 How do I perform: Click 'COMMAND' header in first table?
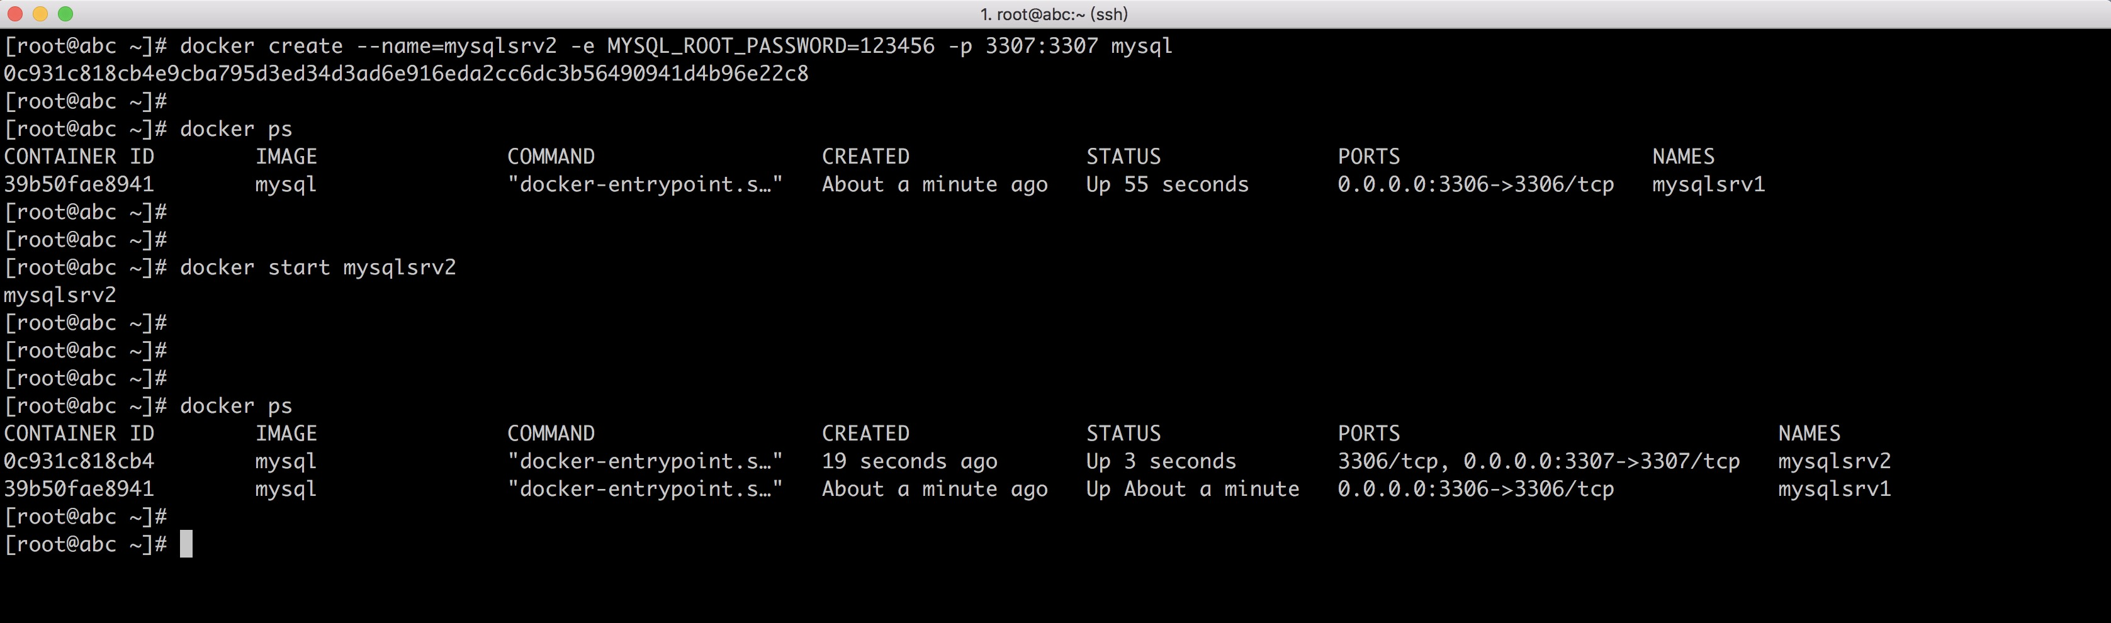point(551,157)
